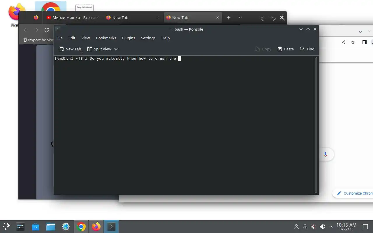The image size is (373, 233).
Task: Click the Firefox View icon left of tabs
Action: click(x=36, y=17)
